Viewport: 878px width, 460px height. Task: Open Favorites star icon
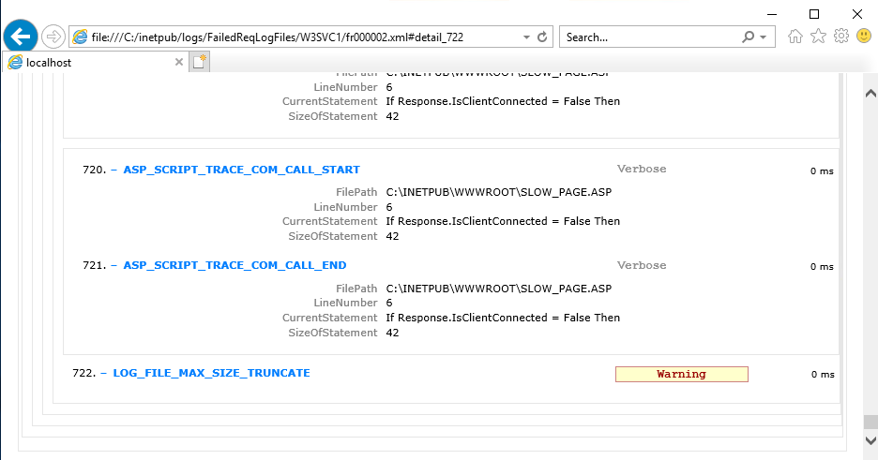(x=818, y=37)
